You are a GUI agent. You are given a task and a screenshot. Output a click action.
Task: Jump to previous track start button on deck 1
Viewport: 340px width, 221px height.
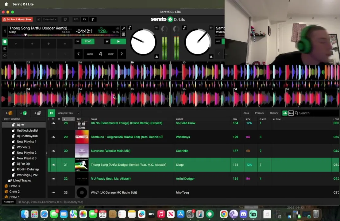107,41
